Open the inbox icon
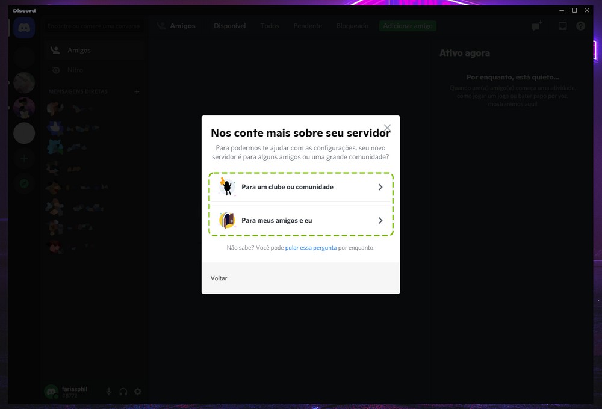 coord(562,26)
